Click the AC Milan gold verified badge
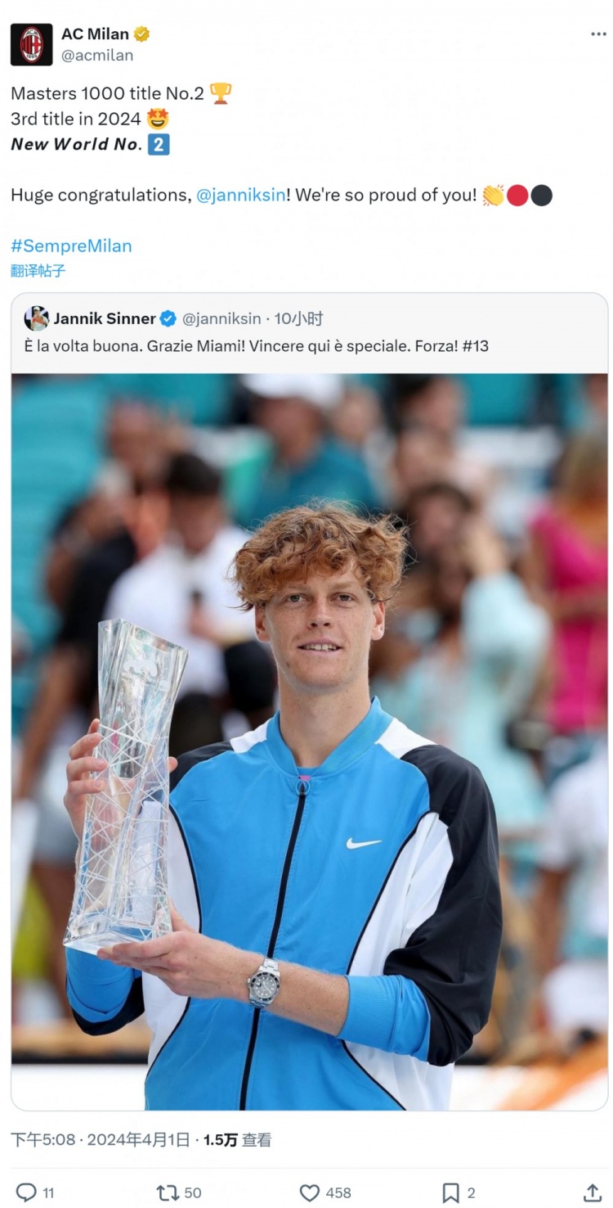The width and height of the screenshot is (613, 1208). (141, 34)
